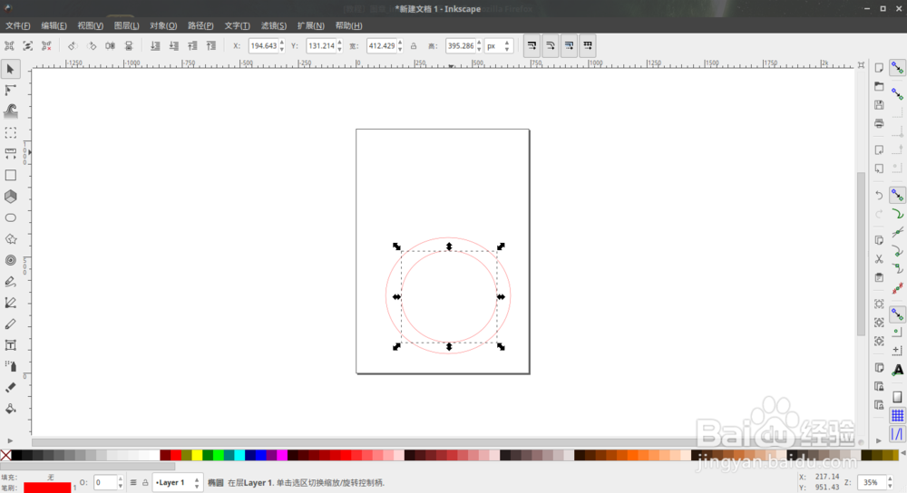
Task: Select the pencil freehand tool
Action: (10, 282)
